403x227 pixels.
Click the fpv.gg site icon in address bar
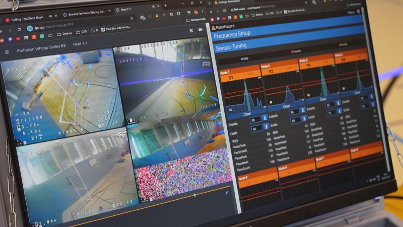tap(30, 28)
